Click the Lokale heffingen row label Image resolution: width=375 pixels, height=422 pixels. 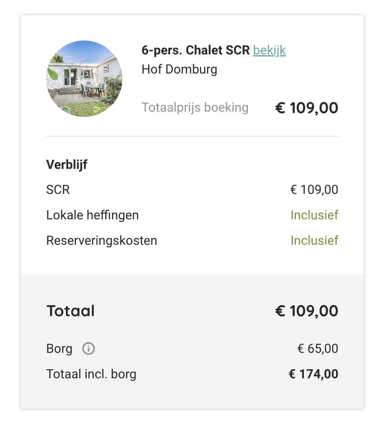tap(93, 215)
